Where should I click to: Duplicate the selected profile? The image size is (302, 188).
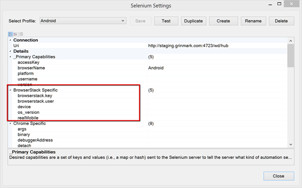pyautogui.click(x=194, y=21)
